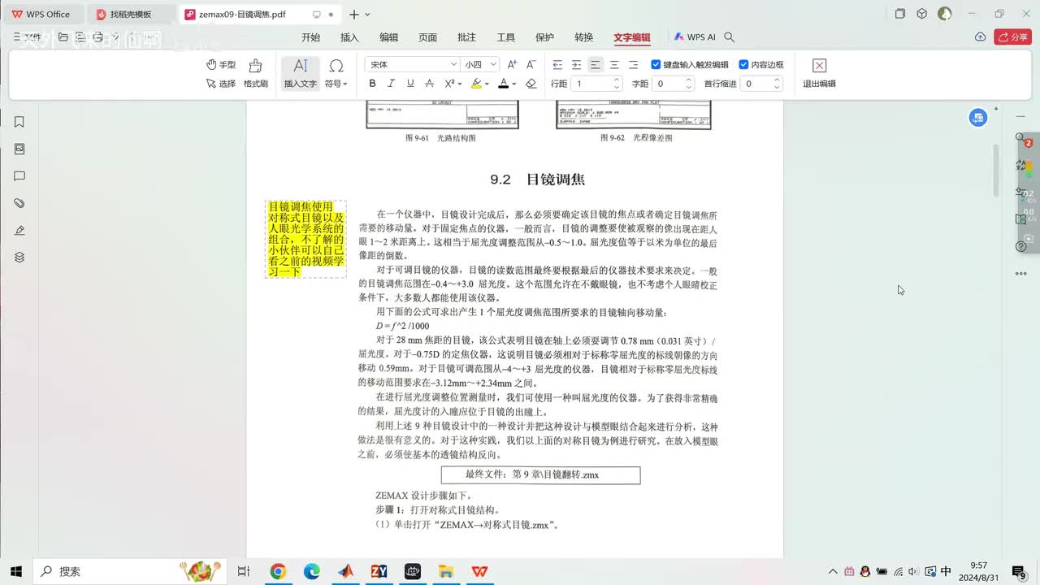The width and height of the screenshot is (1040, 585).
Task: Increase line spacing (行距) stepper
Action: pos(617,80)
